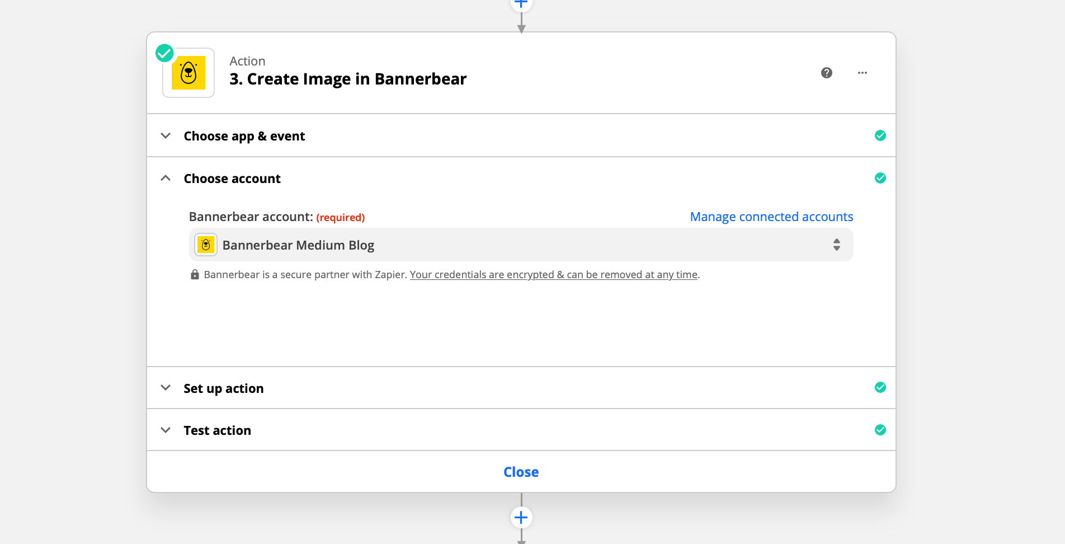1065x544 pixels.
Task: Click the add step plus below the action
Action: click(x=521, y=517)
